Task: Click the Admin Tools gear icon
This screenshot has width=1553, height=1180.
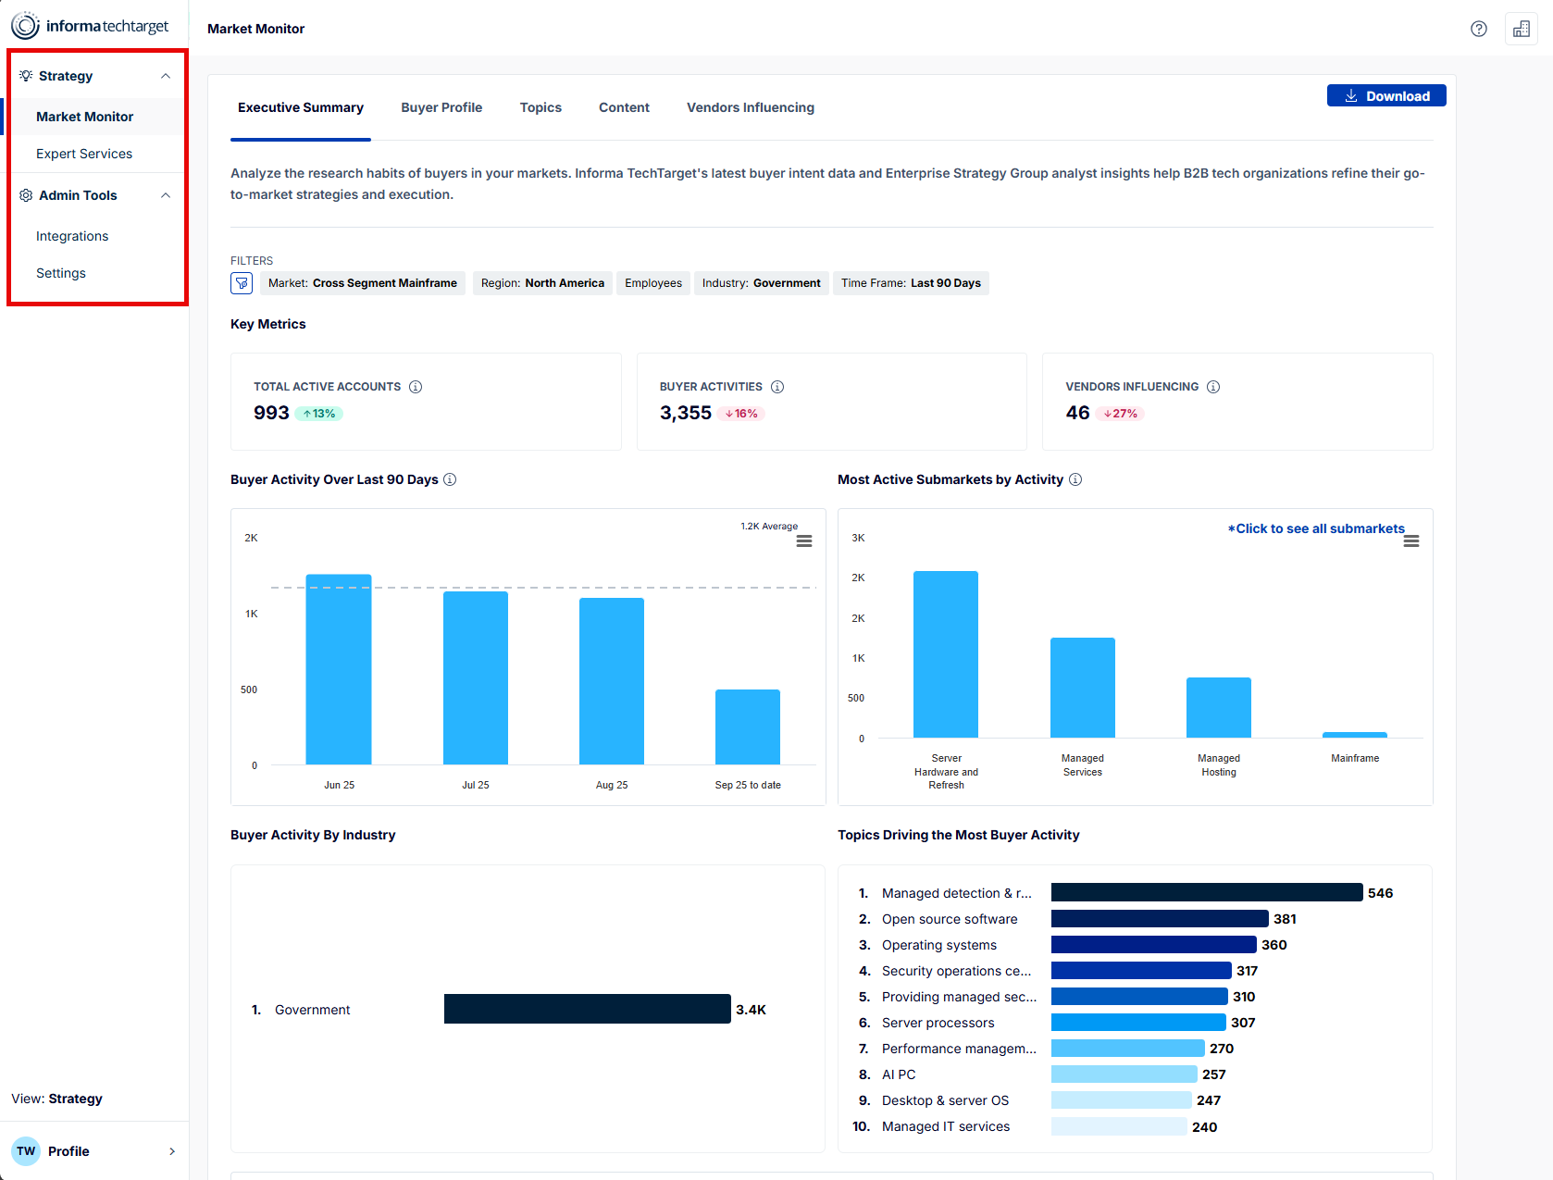Action: pos(26,195)
